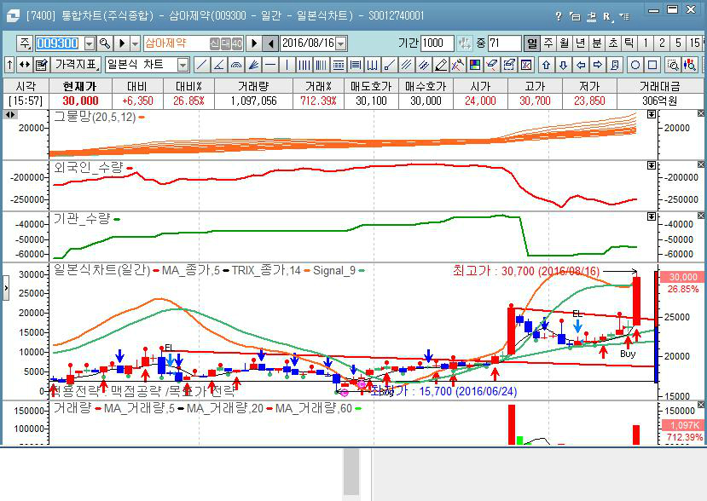This screenshot has width=707, height=501.
Task: Click the help question mark icon
Action: coord(559,15)
